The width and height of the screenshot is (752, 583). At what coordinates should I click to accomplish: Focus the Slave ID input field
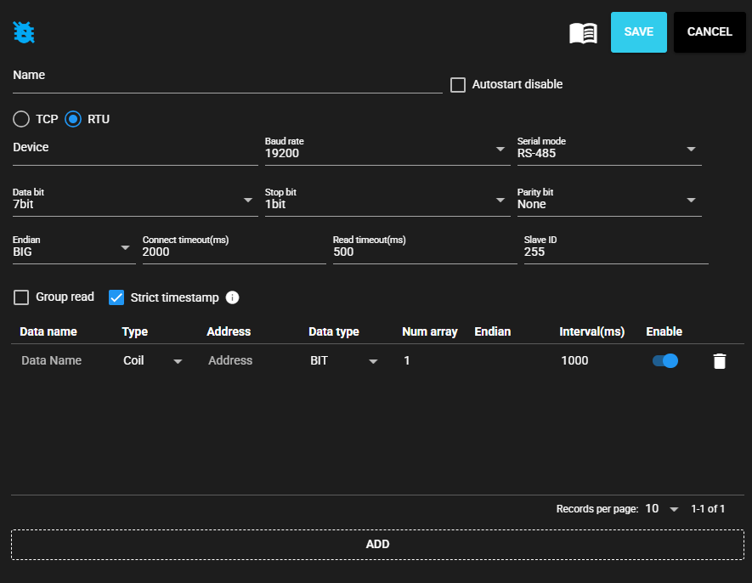(615, 252)
